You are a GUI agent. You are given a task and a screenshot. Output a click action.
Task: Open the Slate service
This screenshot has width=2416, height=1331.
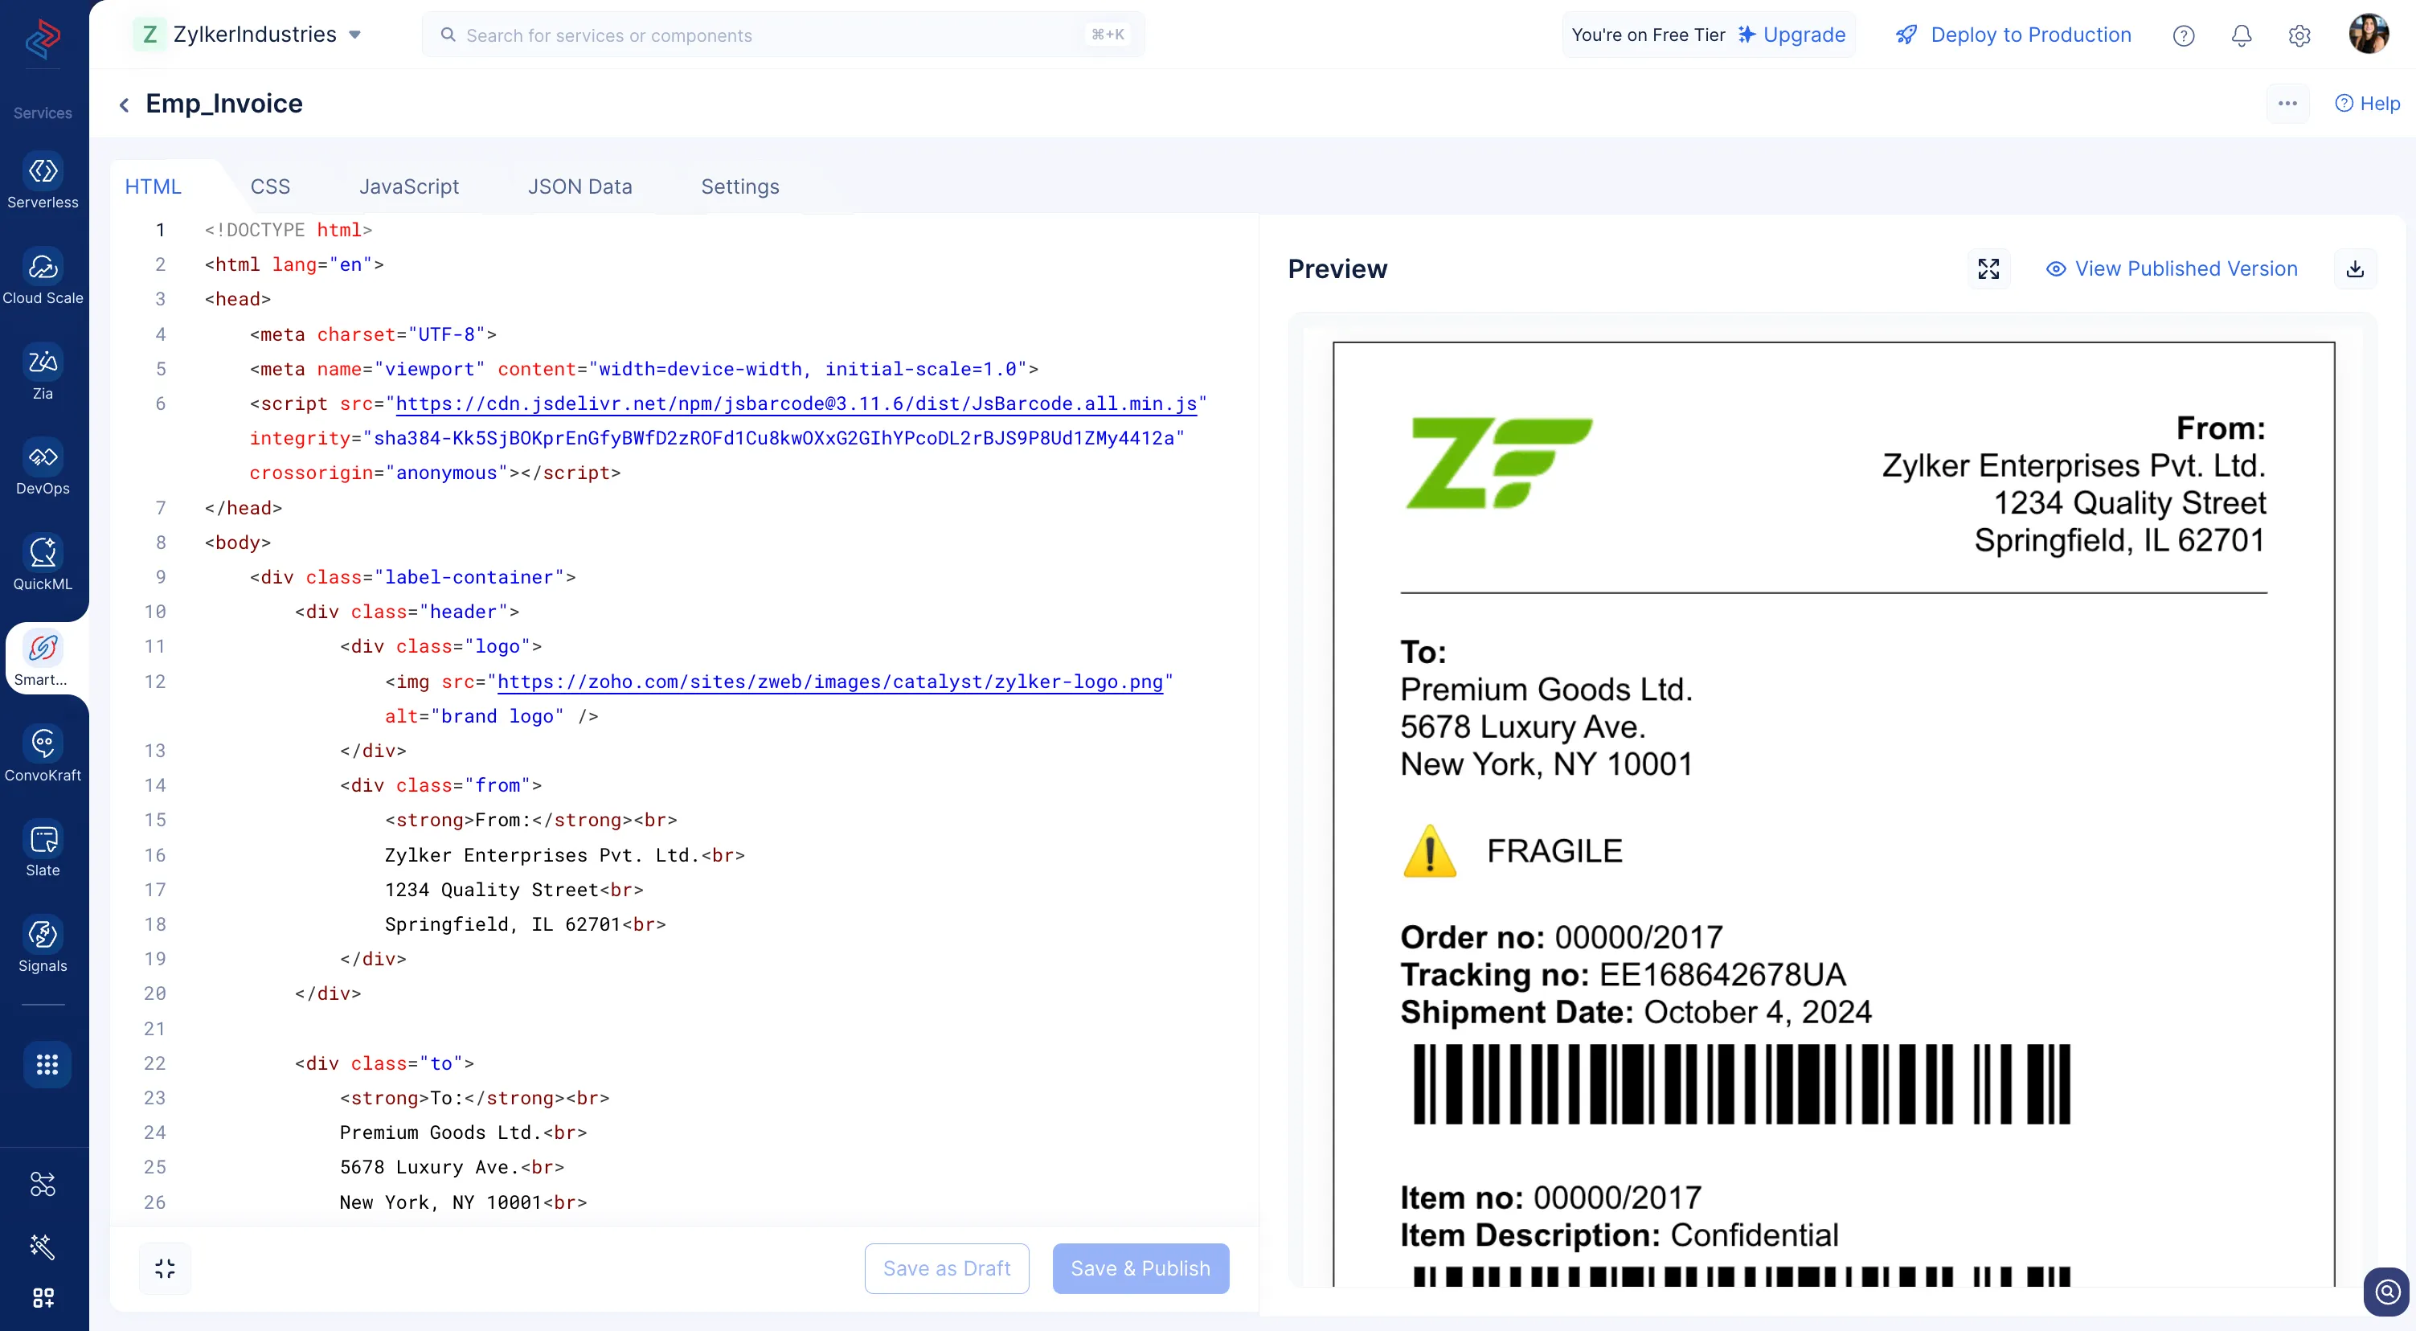43,849
